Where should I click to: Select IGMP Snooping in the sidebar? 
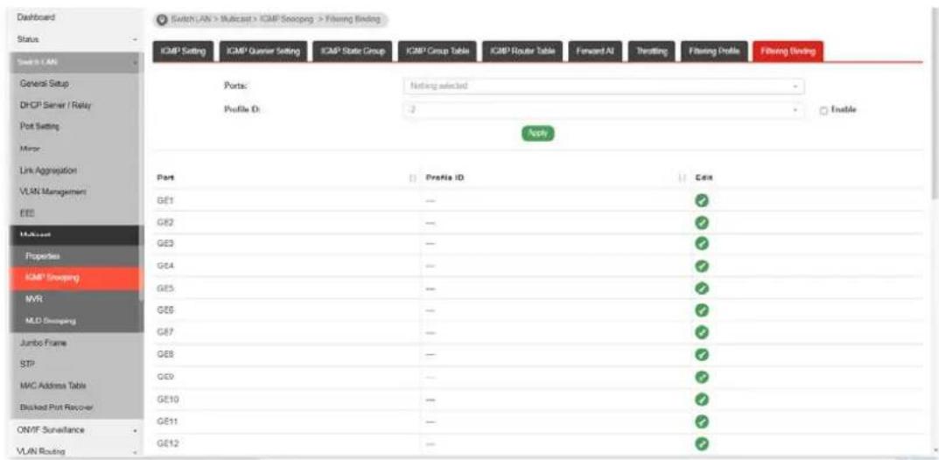[x=75, y=277]
